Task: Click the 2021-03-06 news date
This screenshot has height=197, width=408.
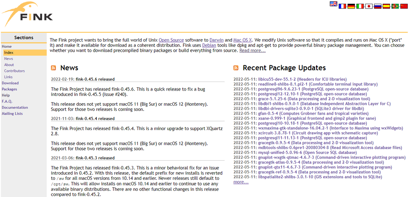Action: 63,158
